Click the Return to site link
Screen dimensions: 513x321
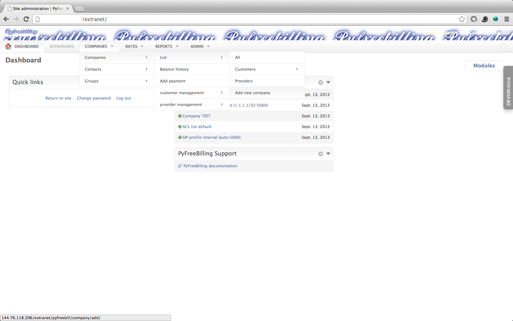point(58,98)
